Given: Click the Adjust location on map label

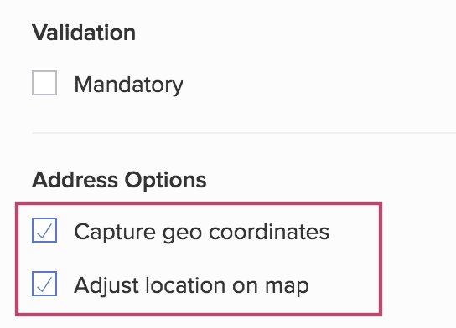Looking at the screenshot, I should (191, 286).
